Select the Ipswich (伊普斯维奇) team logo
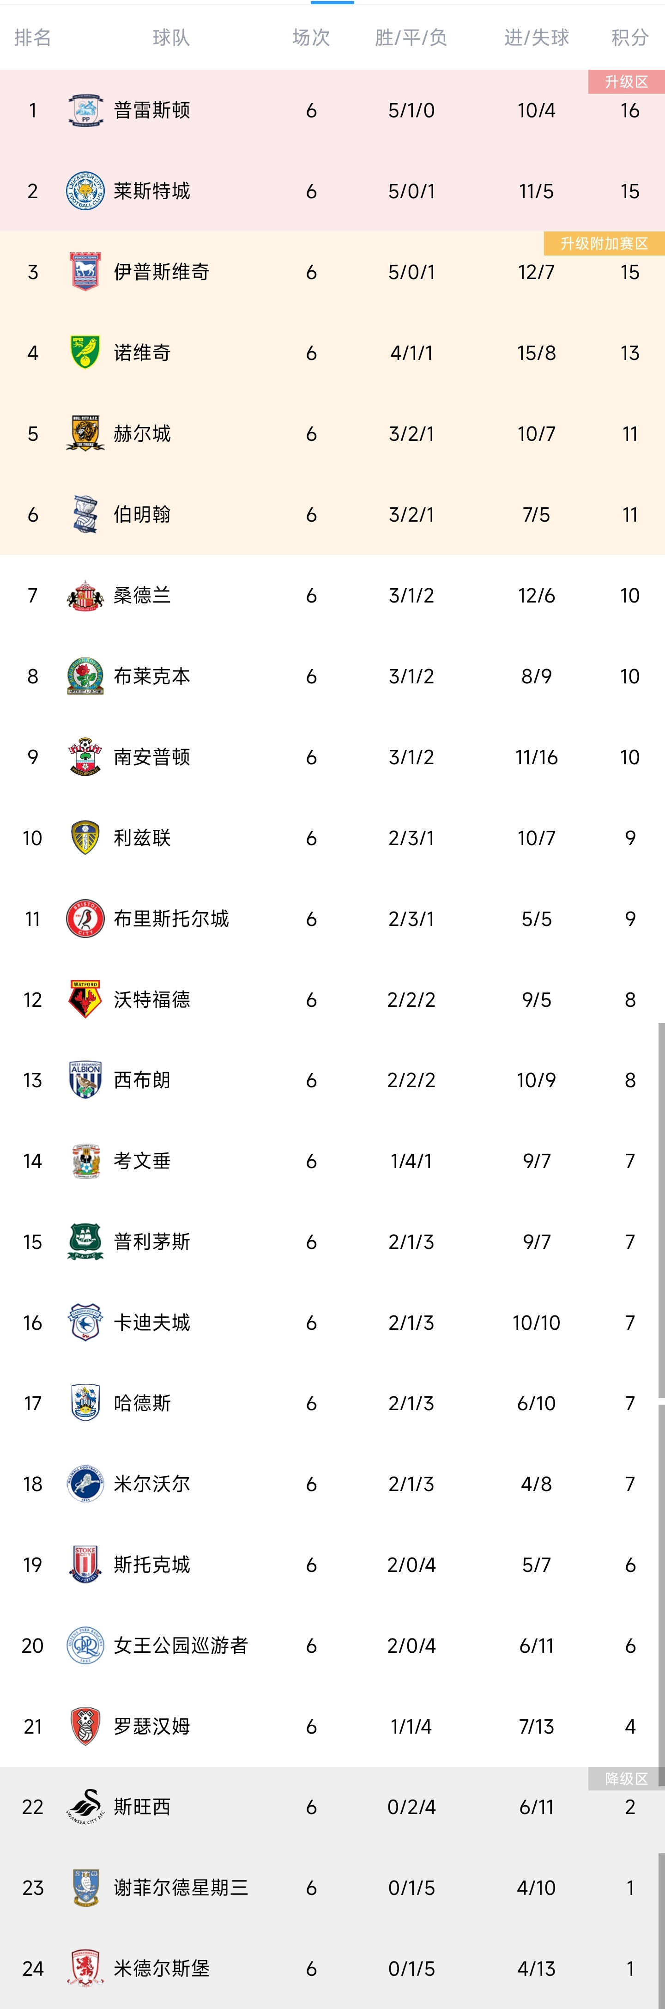 pyautogui.click(x=85, y=271)
